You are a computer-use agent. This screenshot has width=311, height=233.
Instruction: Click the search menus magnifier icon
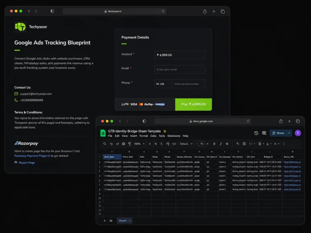coord(104,144)
